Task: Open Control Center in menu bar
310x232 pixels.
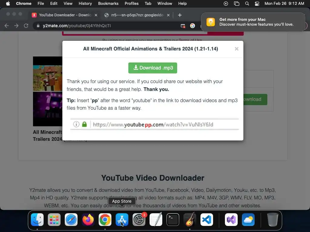Action: point(257,4)
